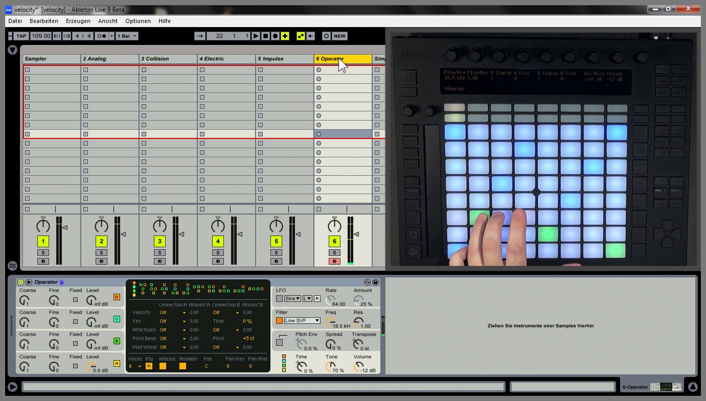Stop playback with the Stop button
The width and height of the screenshot is (706, 401).
pos(265,36)
